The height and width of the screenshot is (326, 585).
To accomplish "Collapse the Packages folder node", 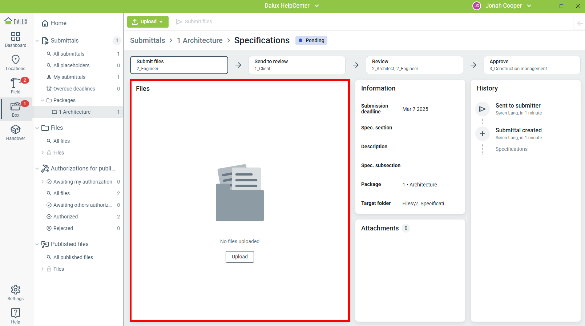I will tap(43, 100).
